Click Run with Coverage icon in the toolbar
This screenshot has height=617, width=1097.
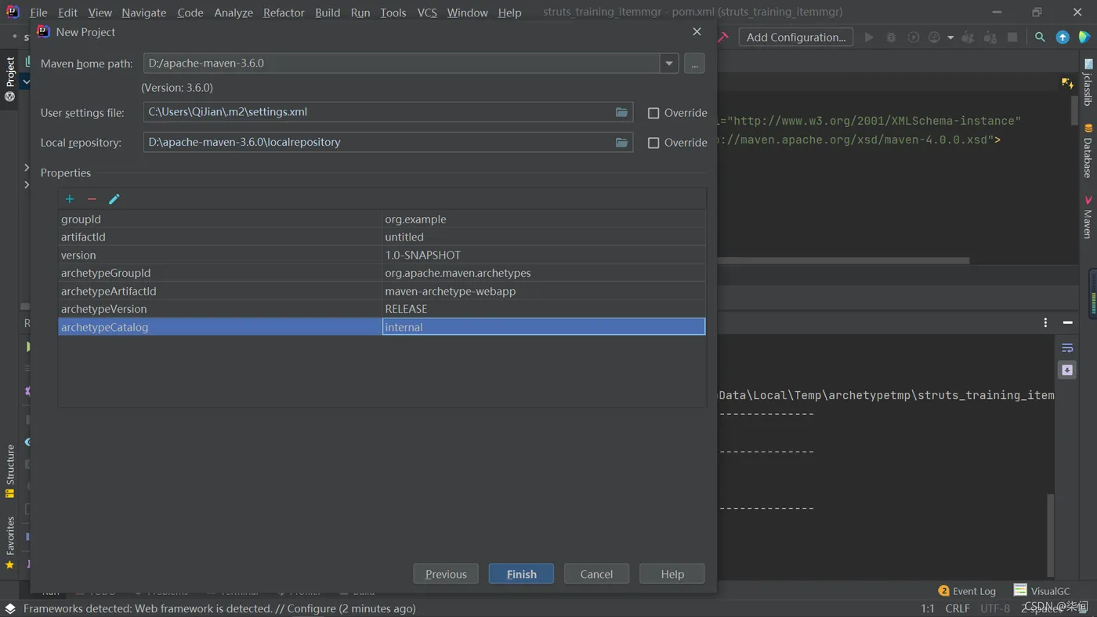coord(914,37)
